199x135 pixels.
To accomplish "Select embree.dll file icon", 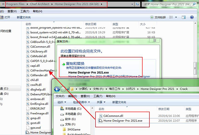I will click(x=28, y=99).
